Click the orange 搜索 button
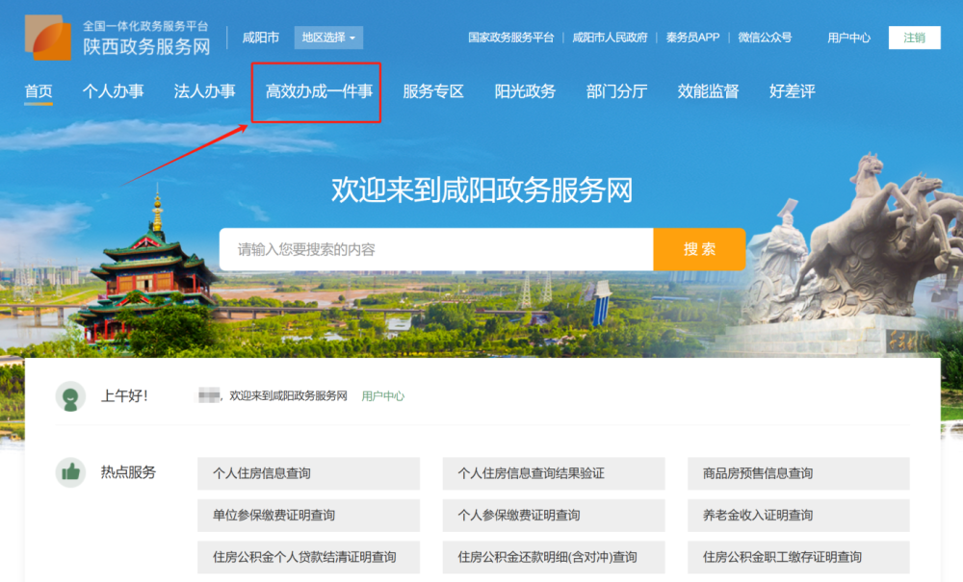 point(700,249)
